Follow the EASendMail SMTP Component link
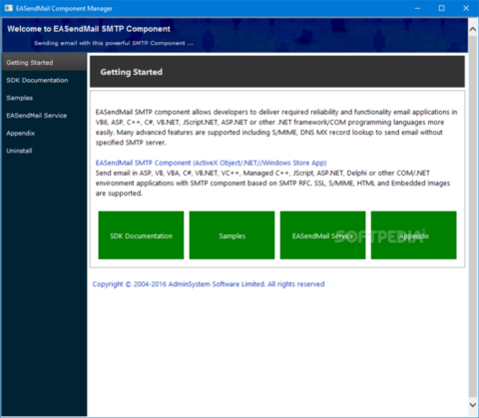The image size is (479, 418). click(212, 163)
